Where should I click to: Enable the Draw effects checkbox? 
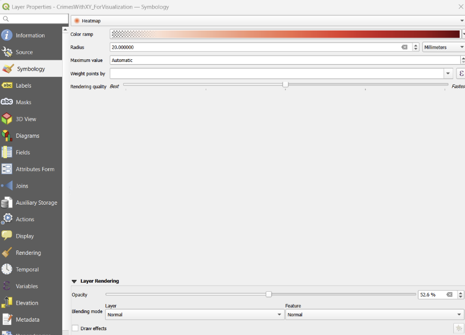pos(75,328)
